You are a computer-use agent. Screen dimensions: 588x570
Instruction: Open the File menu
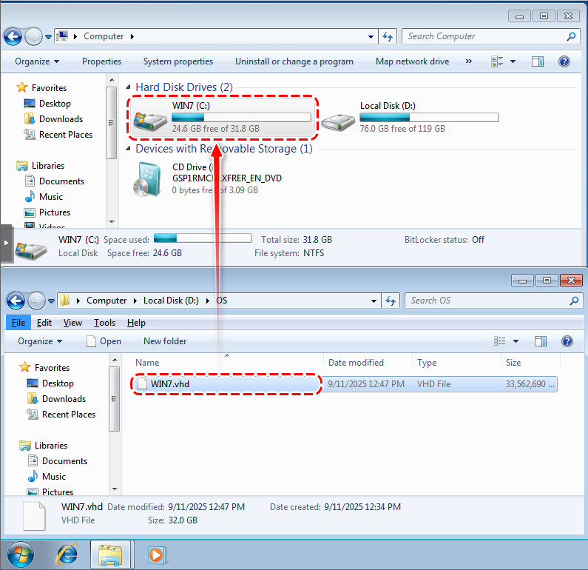point(18,323)
